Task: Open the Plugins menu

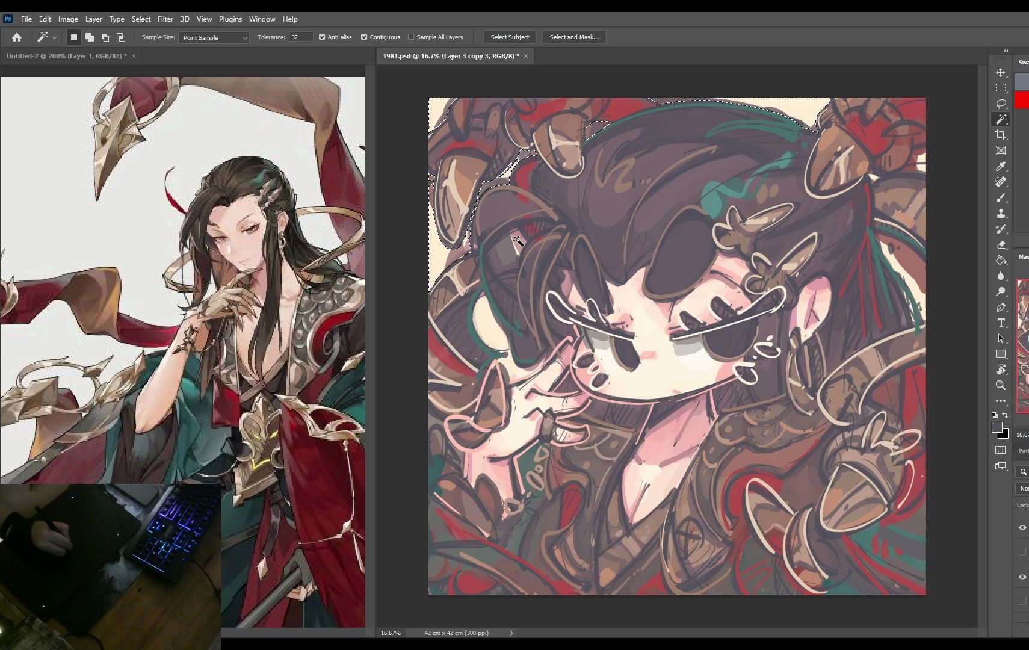Action: tap(230, 19)
